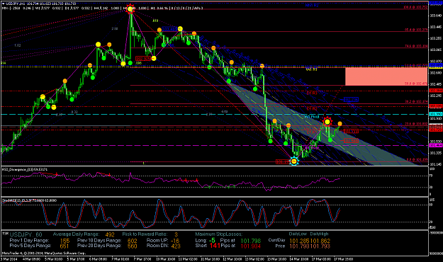Click the red stop-loss price 101.934
The width and height of the screenshot is (443, 262).
tap(251, 246)
